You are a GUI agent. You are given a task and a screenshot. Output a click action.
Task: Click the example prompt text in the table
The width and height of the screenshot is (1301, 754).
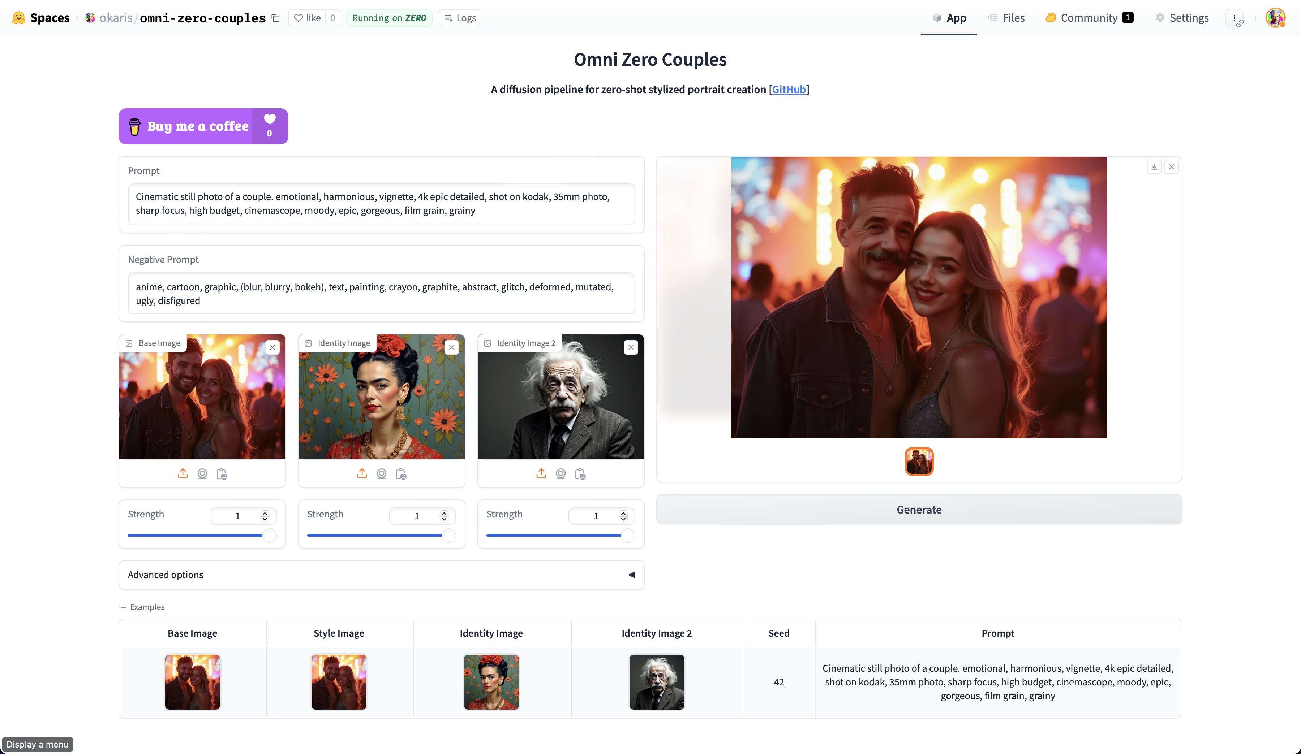click(997, 682)
